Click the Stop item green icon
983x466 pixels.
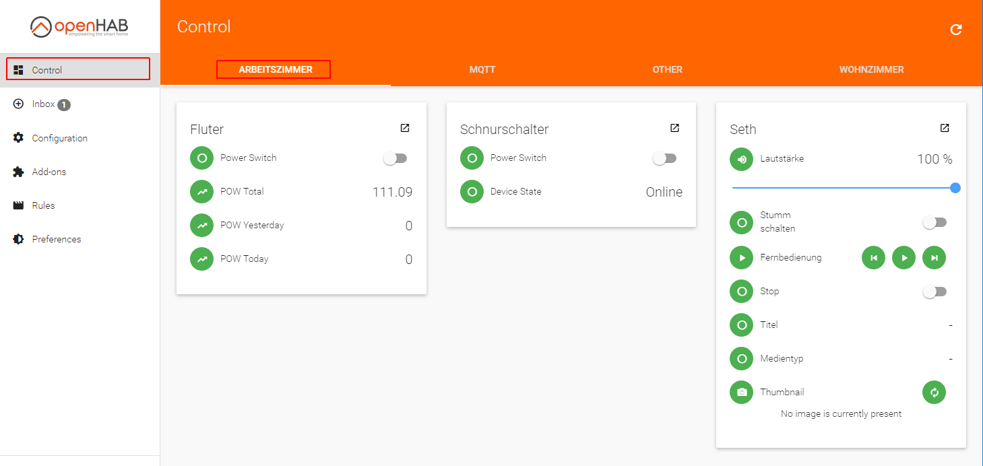[x=742, y=292]
